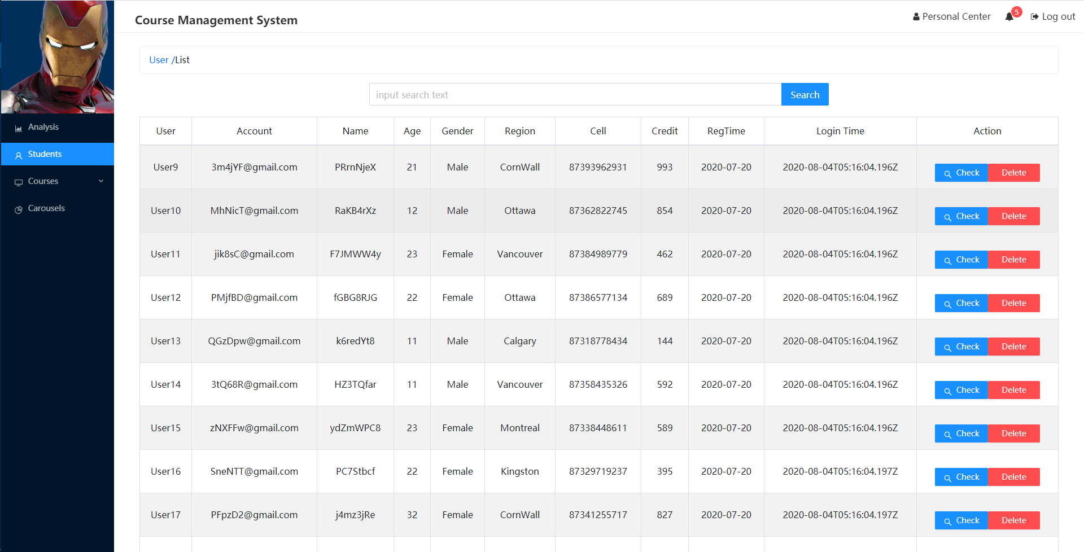Click the Courses monitor icon in sidebar
This screenshot has width=1084, height=552.
coord(19,182)
